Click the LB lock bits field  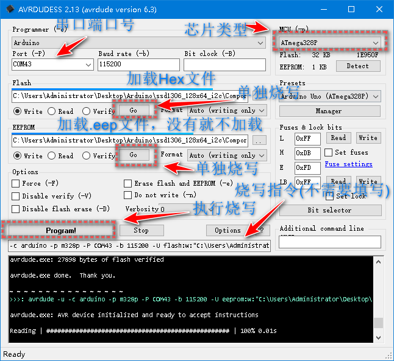[307, 181]
